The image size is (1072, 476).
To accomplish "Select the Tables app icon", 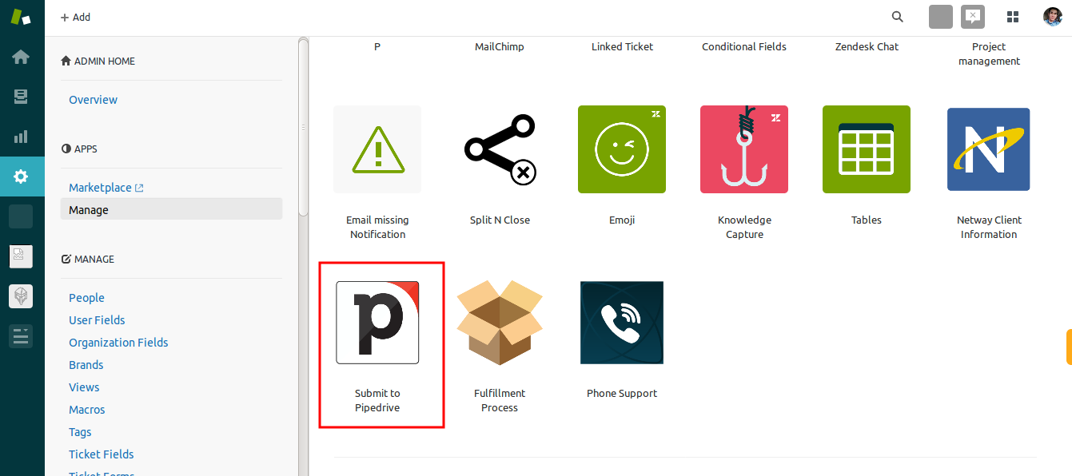I will tap(867, 149).
